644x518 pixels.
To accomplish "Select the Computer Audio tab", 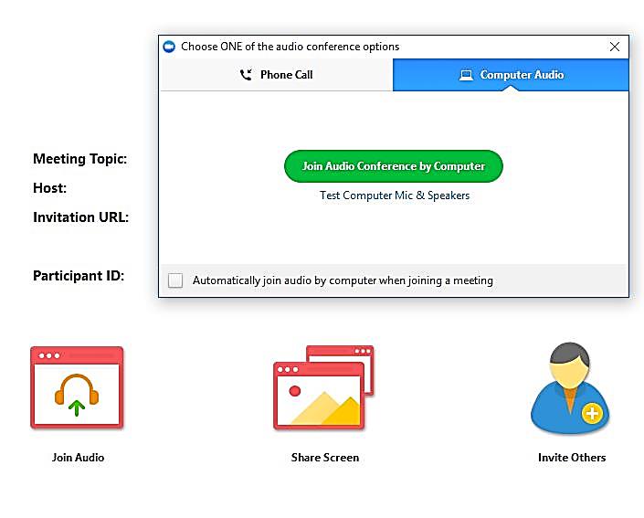I will [x=511, y=75].
